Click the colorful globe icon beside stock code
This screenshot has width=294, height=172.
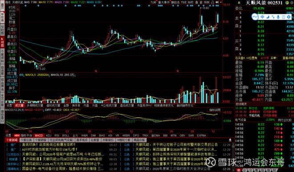[x=287, y=2]
